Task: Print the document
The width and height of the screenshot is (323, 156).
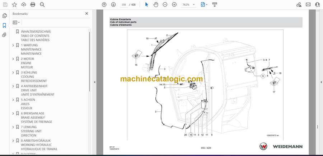Action: (33, 5)
